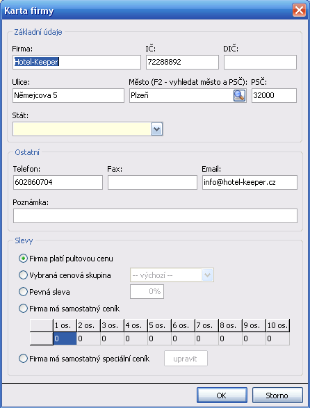The width and height of the screenshot is (310, 408).
Task: Close the Karta firmy dialog
Action: pyautogui.click(x=299, y=10)
